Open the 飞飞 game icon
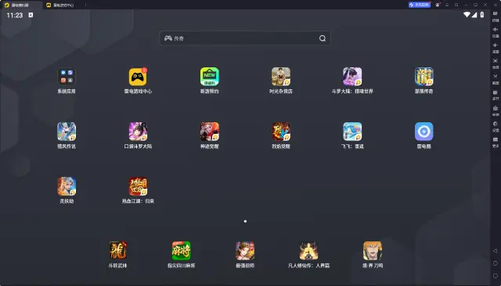This screenshot has width=501, height=286. [x=352, y=132]
